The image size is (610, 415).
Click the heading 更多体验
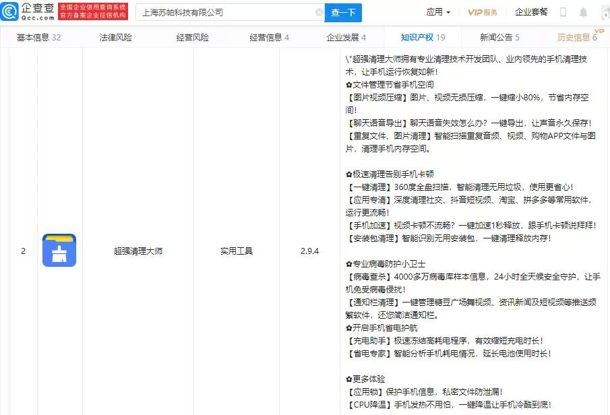365,379
